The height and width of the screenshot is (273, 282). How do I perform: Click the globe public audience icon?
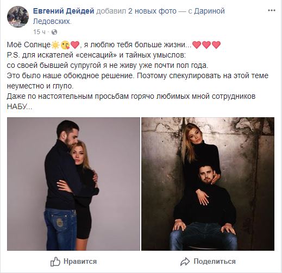click(x=54, y=32)
